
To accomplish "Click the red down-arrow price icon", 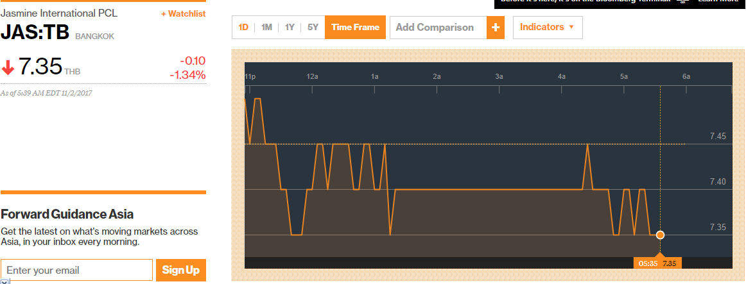I will point(8,67).
